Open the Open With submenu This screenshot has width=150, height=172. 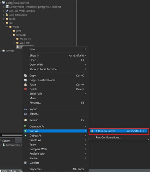[55, 64]
